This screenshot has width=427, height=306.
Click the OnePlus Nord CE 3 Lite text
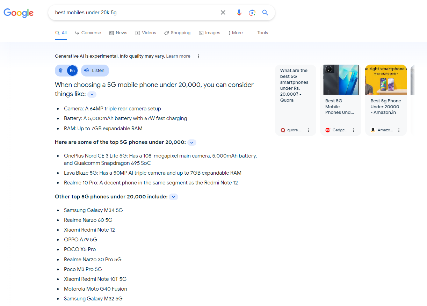[x=160, y=159]
